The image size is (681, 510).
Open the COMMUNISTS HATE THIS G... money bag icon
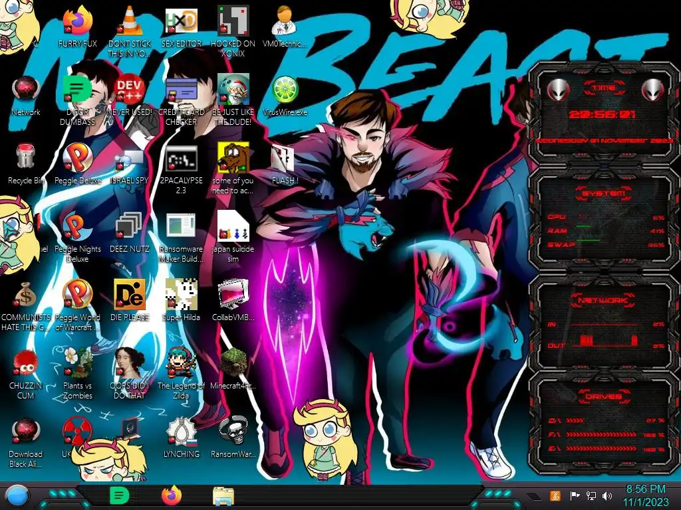[26, 295]
